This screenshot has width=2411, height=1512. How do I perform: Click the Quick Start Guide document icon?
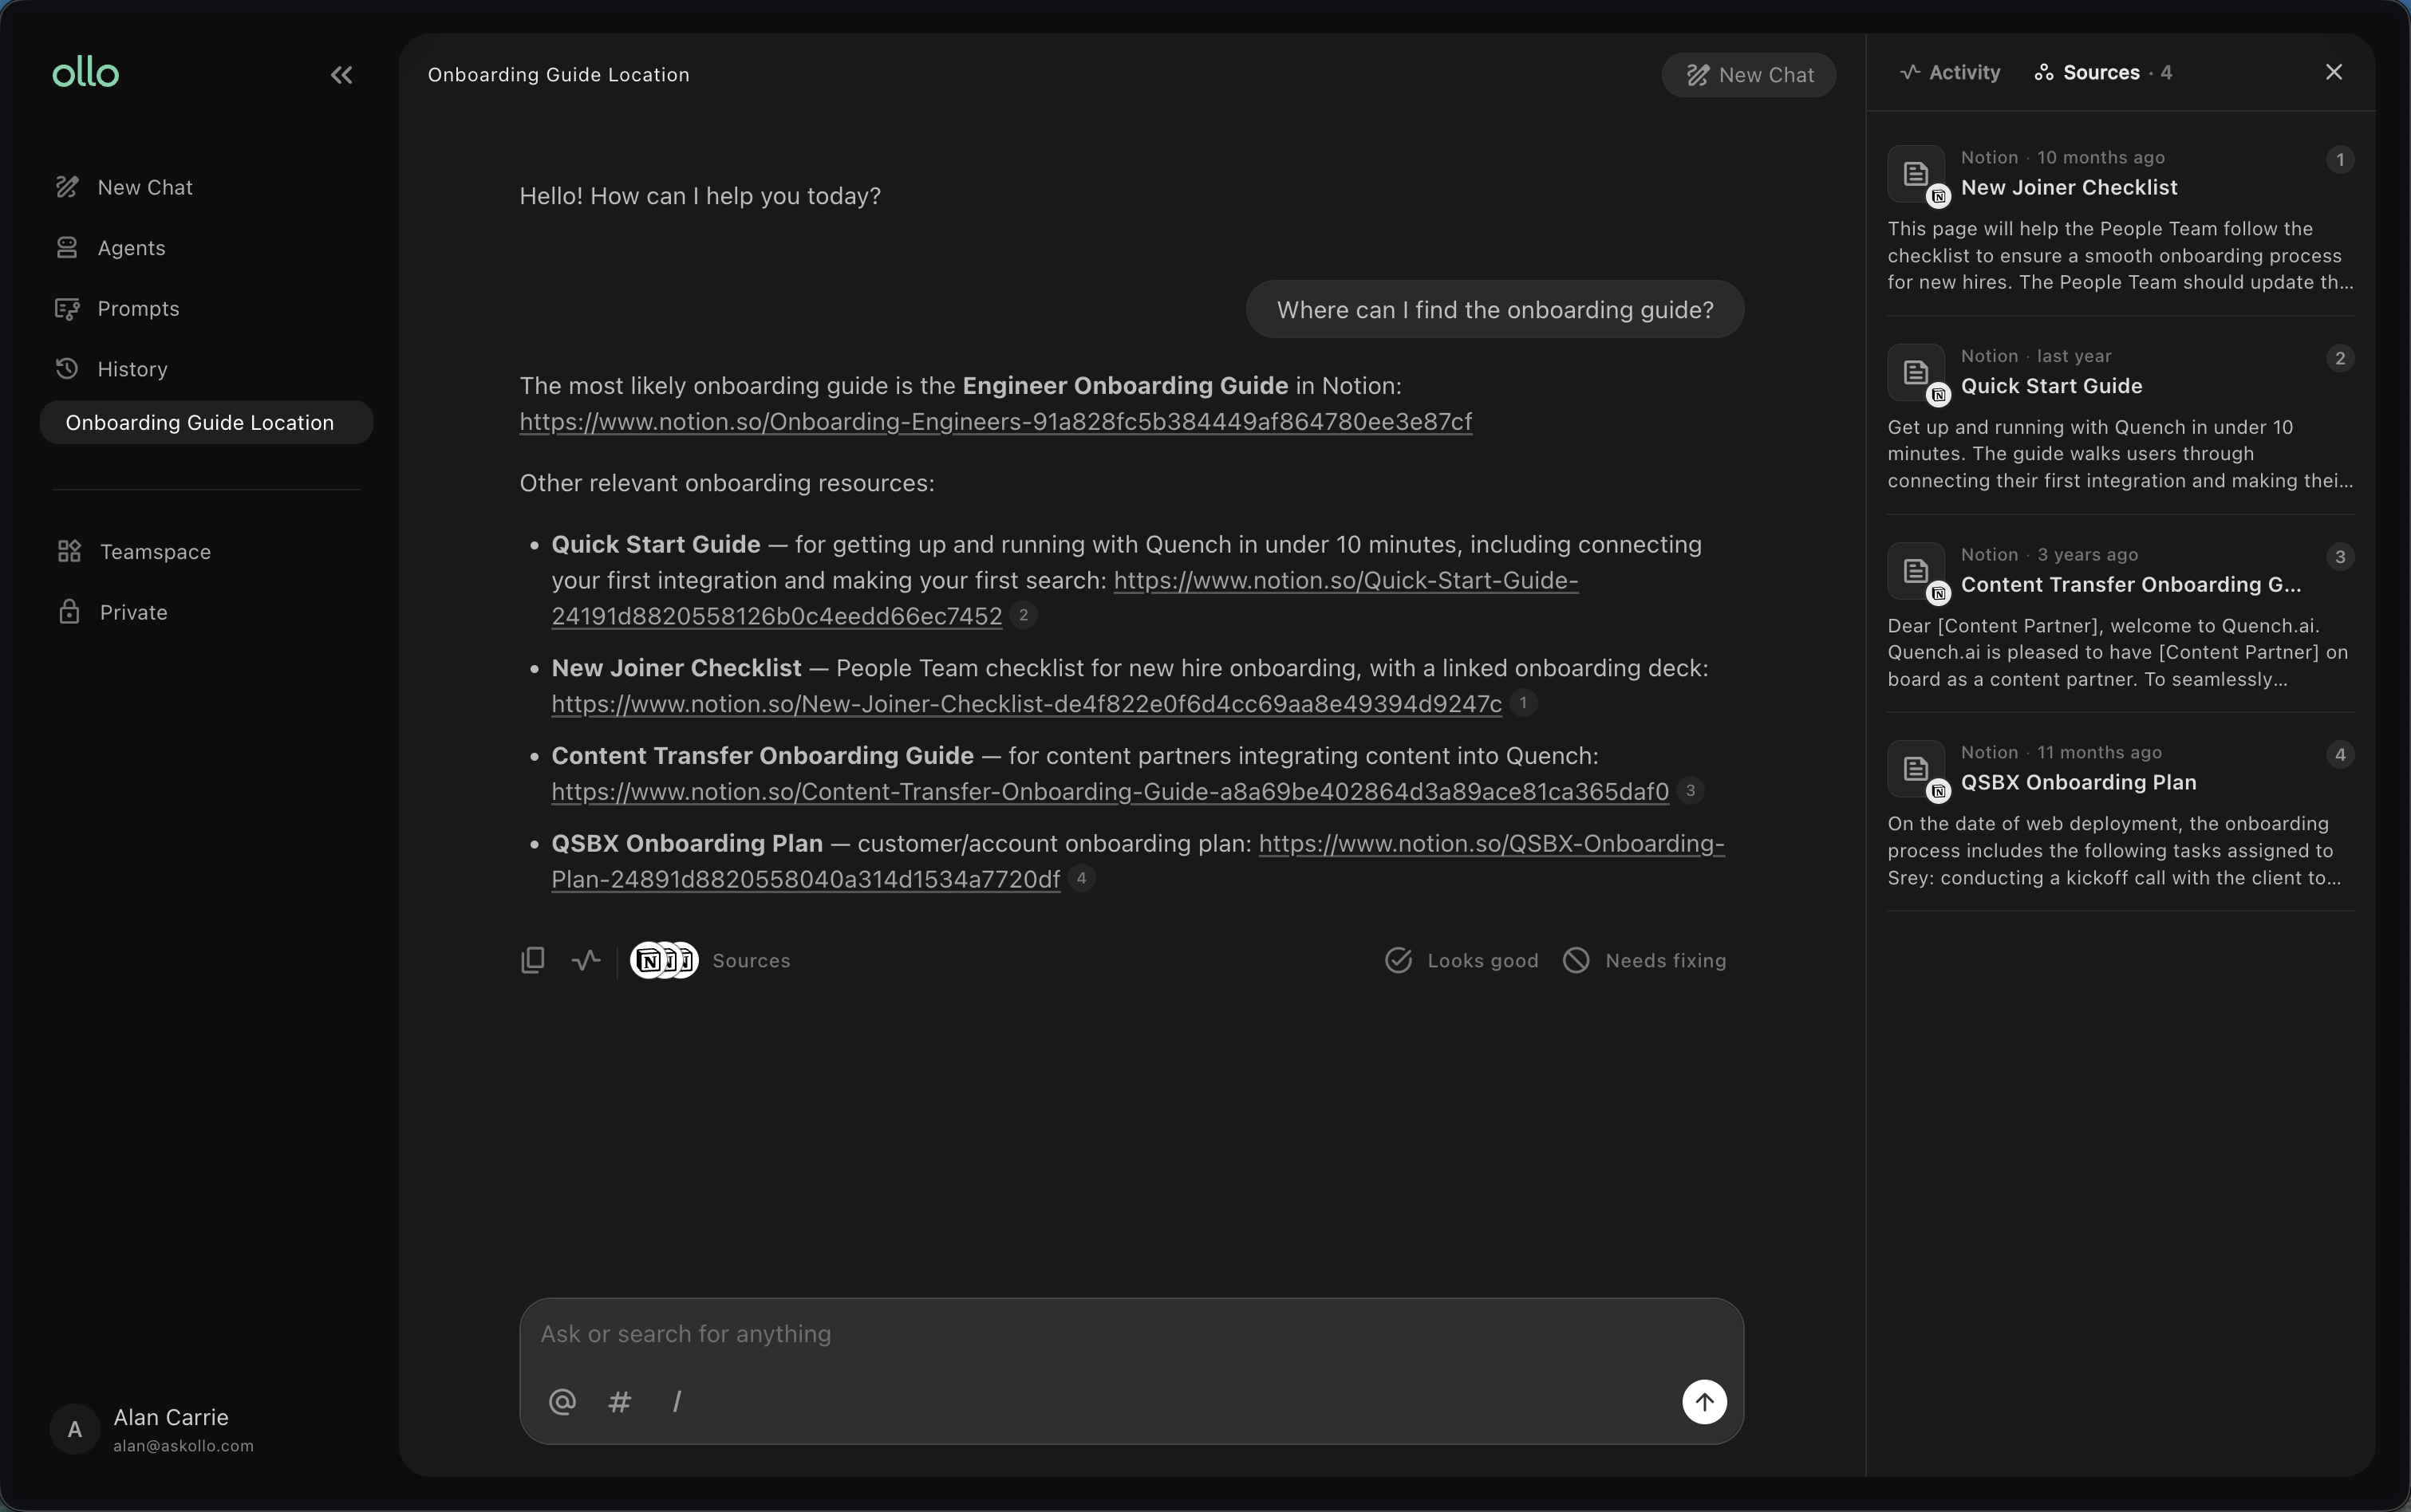[x=1916, y=373]
